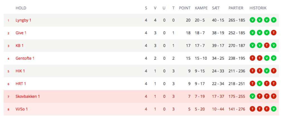Click the green V badge in Vi/So 1 row
The width and height of the screenshot is (285, 121).
tap(274, 109)
